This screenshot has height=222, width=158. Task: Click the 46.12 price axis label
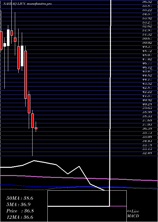tap(147, 67)
